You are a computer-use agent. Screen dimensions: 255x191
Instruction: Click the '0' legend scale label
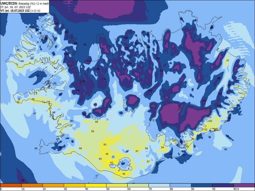1,189
